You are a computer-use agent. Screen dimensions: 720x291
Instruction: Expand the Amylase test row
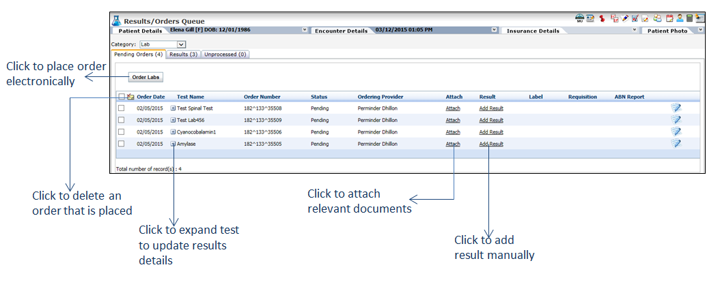point(173,144)
